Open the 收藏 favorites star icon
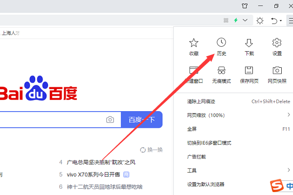 point(194,43)
